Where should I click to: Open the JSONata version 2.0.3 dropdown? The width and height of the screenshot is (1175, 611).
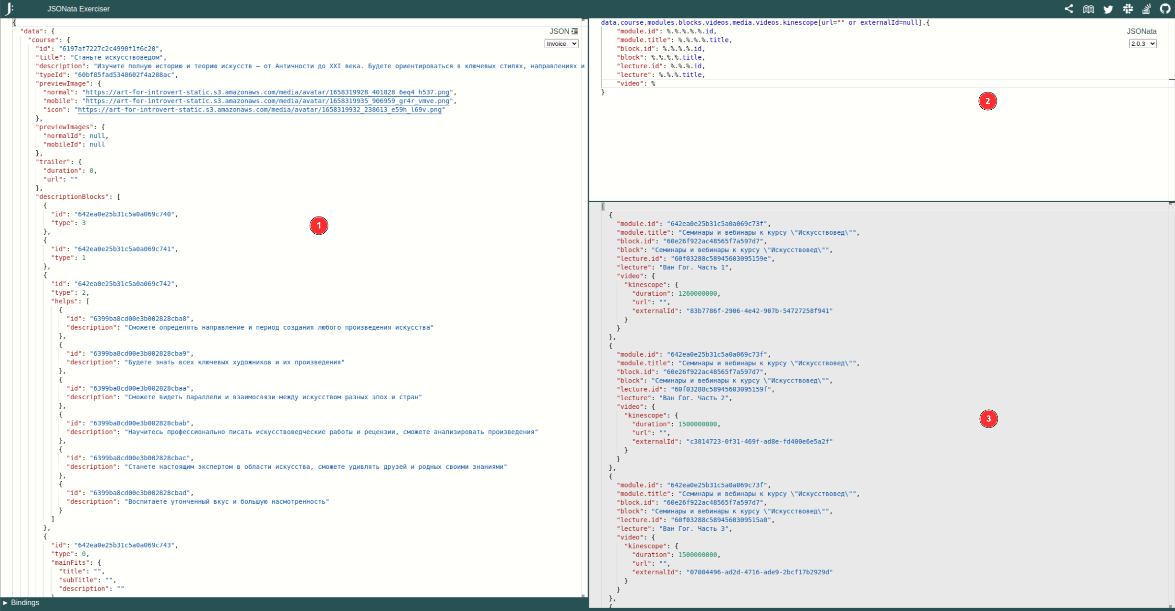tap(1142, 43)
